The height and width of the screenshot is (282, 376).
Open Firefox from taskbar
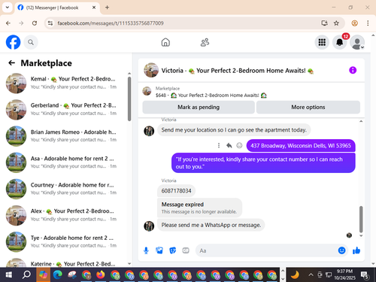point(100,274)
